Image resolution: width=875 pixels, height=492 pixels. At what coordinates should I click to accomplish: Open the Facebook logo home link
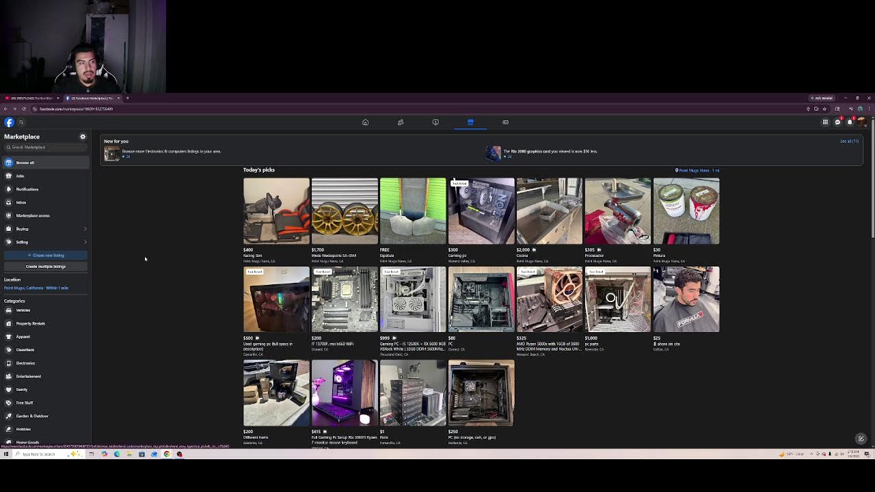click(x=9, y=122)
